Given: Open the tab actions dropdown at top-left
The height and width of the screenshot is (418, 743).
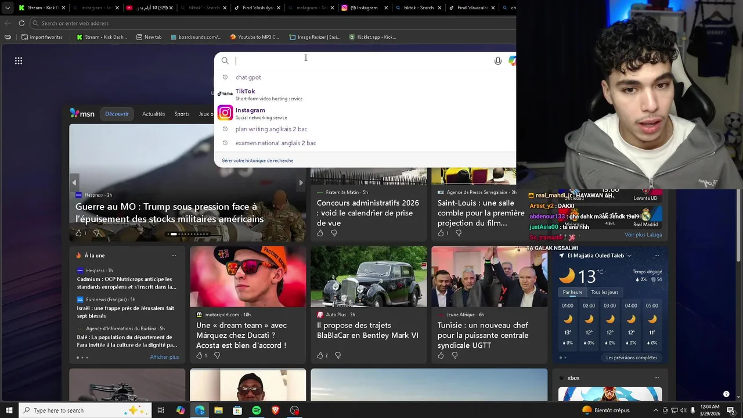Looking at the screenshot, I should (7, 8).
